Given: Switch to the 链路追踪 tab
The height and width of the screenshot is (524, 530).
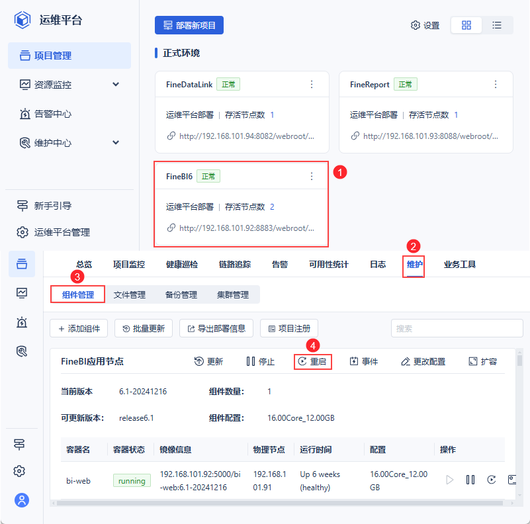Looking at the screenshot, I should click(235, 265).
